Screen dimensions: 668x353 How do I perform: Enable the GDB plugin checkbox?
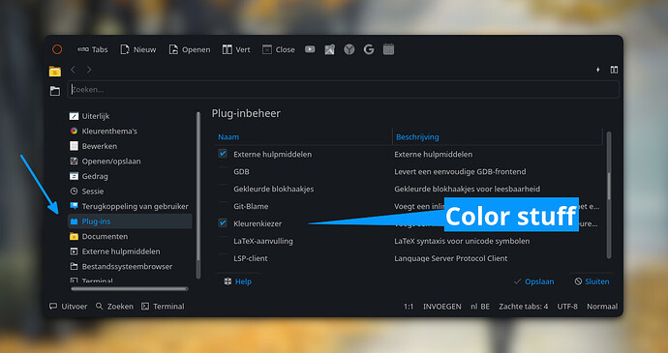(223, 171)
